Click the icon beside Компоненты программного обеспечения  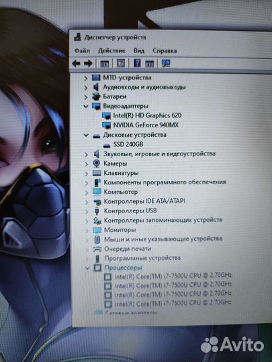pos(97,182)
